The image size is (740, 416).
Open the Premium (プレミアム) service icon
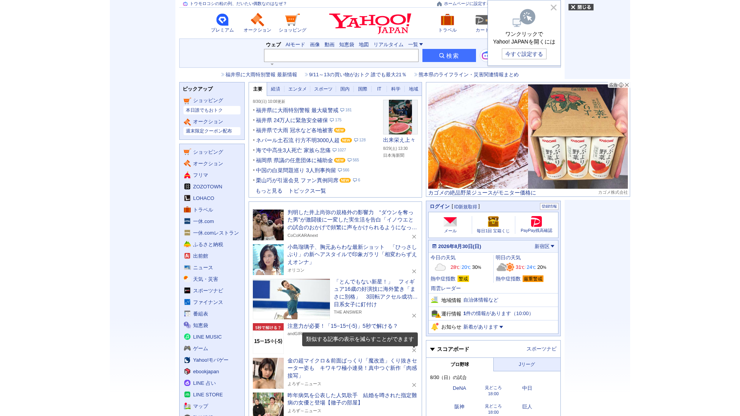(222, 23)
